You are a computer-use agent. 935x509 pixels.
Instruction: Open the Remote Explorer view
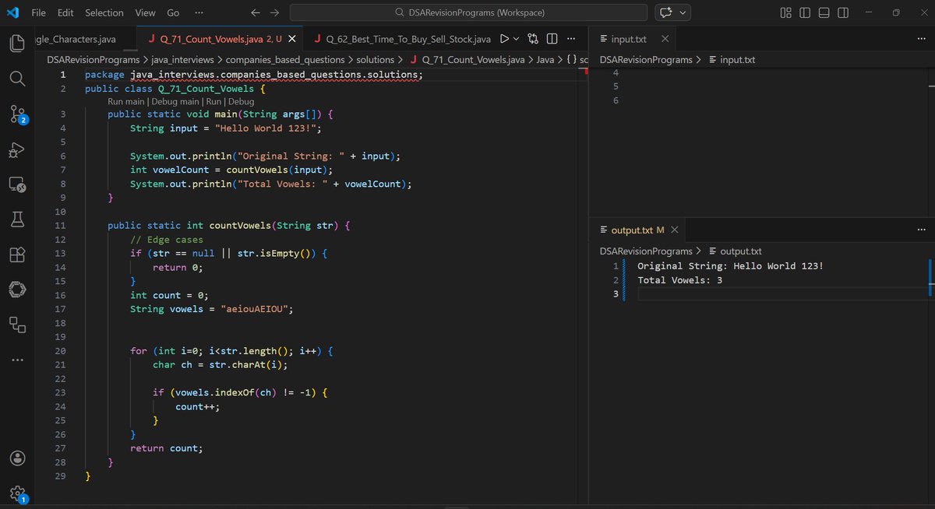[17, 185]
